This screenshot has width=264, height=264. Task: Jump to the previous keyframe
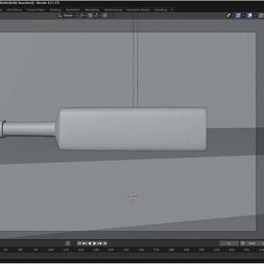coord(84,244)
